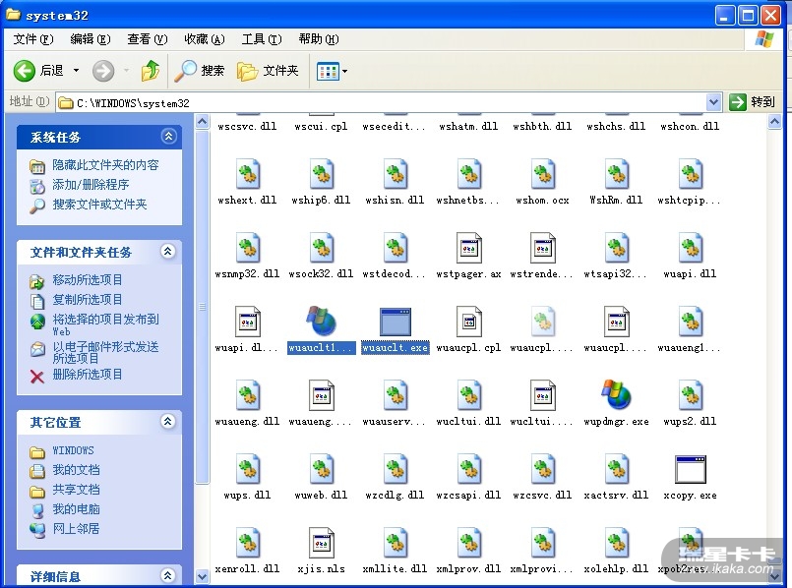Toggle the Folders (文件夹) pane
Viewport: 792px width, 588px height.
(268, 71)
